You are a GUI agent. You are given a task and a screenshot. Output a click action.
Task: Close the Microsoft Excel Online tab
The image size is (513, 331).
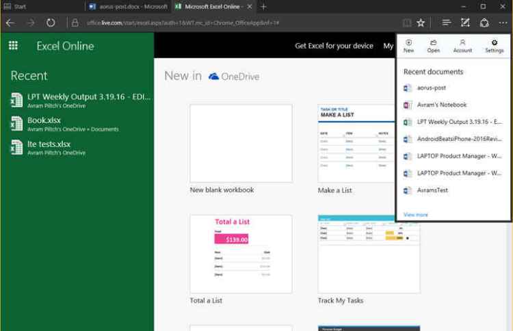pos(250,7)
